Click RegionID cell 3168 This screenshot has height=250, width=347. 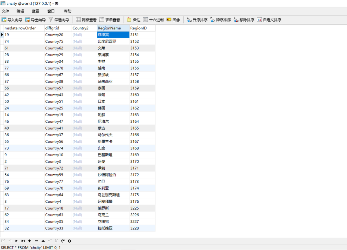click(x=142, y=148)
